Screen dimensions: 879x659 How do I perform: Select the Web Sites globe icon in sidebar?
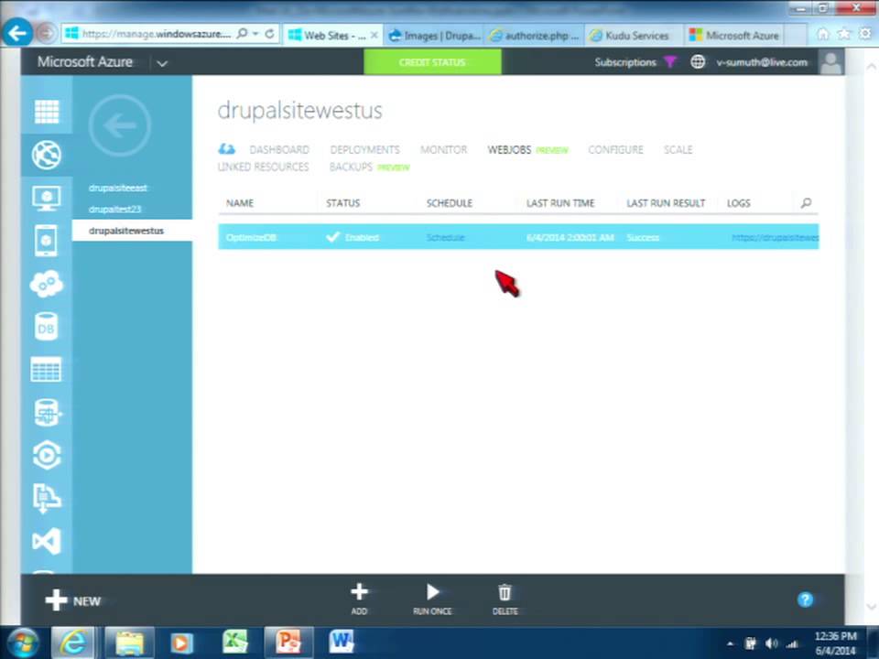47,155
